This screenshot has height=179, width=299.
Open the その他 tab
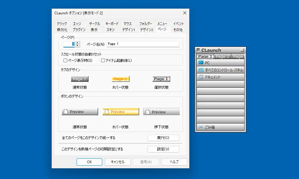pos(178,30)
